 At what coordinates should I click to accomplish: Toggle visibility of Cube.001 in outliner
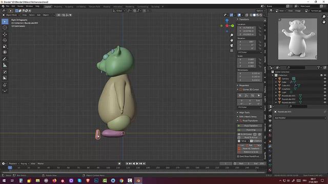325,85
